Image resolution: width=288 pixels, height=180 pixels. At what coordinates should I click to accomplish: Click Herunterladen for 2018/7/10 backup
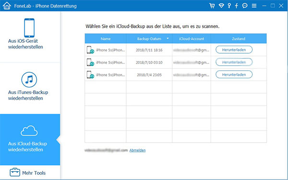pos(234,62)
